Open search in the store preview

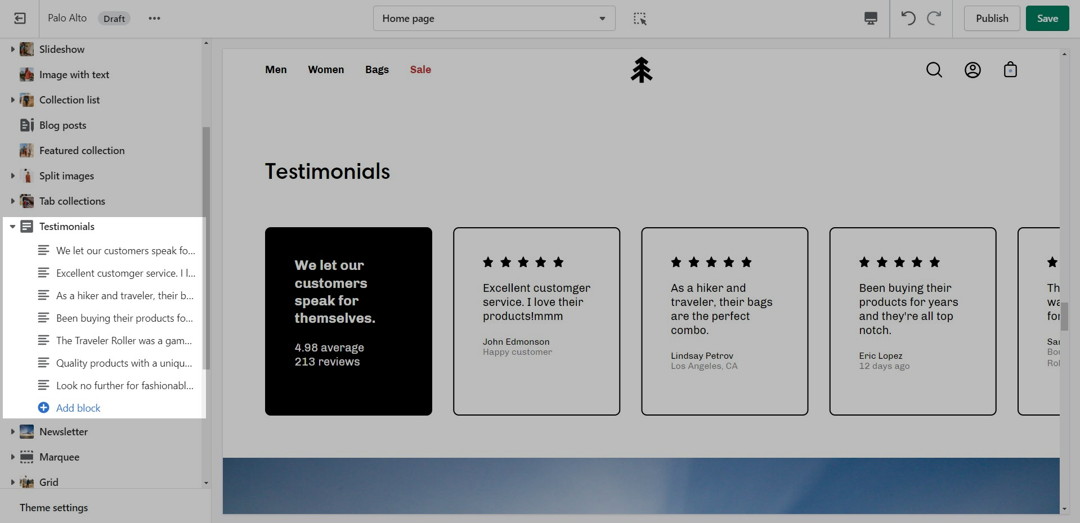coord(934,70)
